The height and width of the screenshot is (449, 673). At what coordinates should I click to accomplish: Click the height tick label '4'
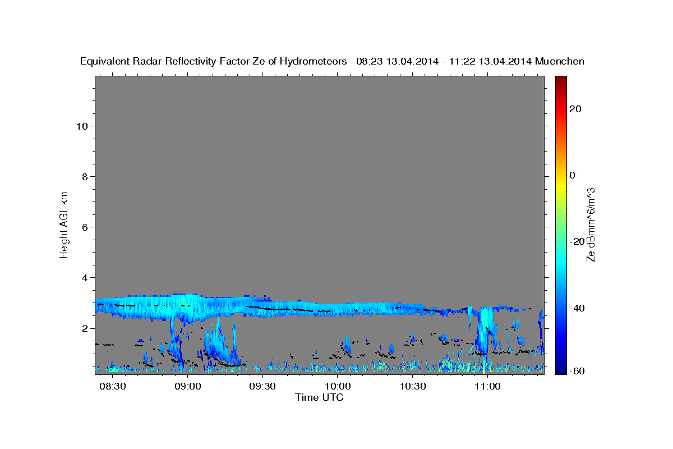pyautogui.click(x=85, y=277)
